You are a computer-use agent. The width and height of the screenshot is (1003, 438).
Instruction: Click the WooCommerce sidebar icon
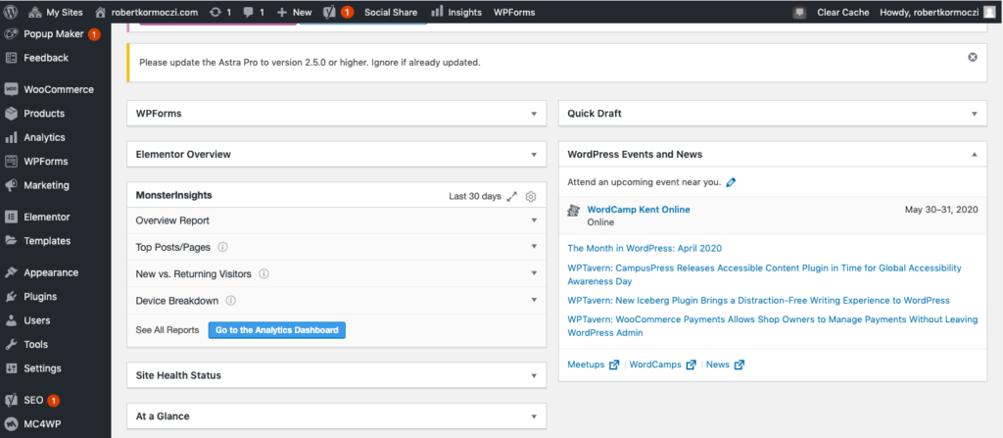coord(11,89)
